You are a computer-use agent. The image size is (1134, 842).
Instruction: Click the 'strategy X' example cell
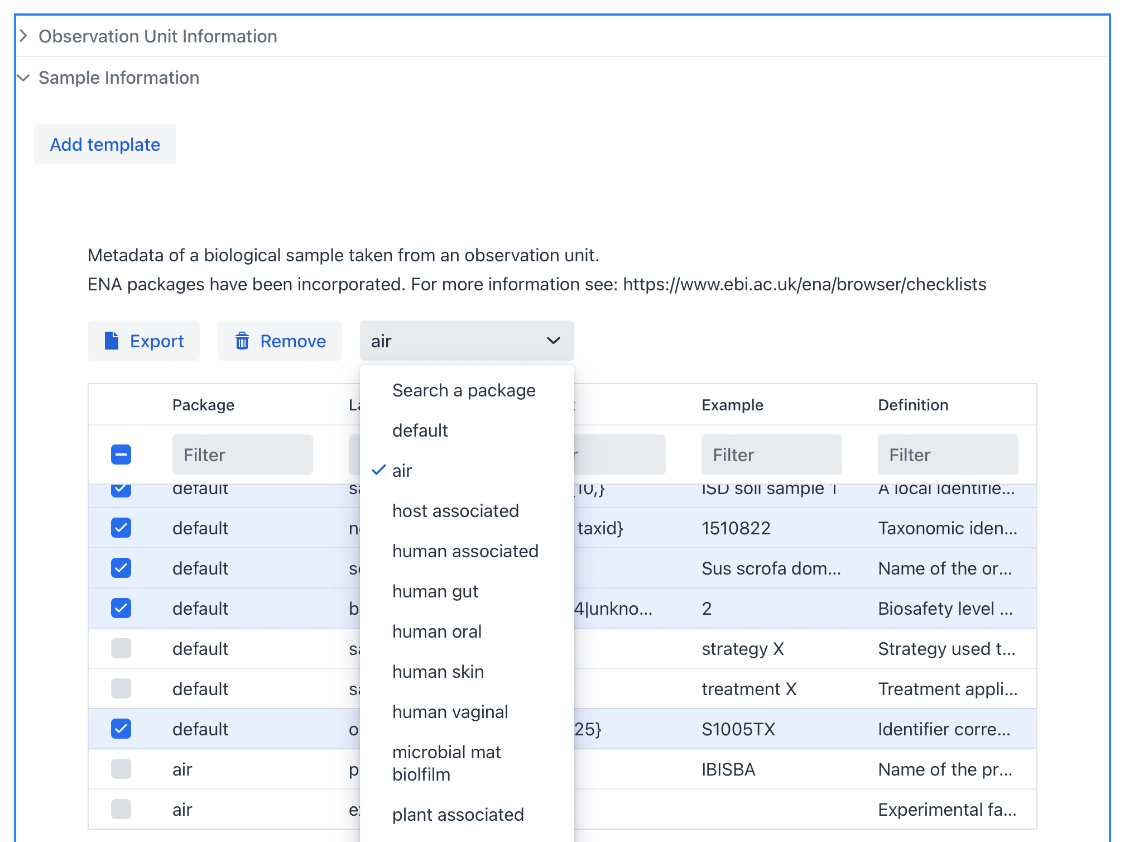(743, 649)
